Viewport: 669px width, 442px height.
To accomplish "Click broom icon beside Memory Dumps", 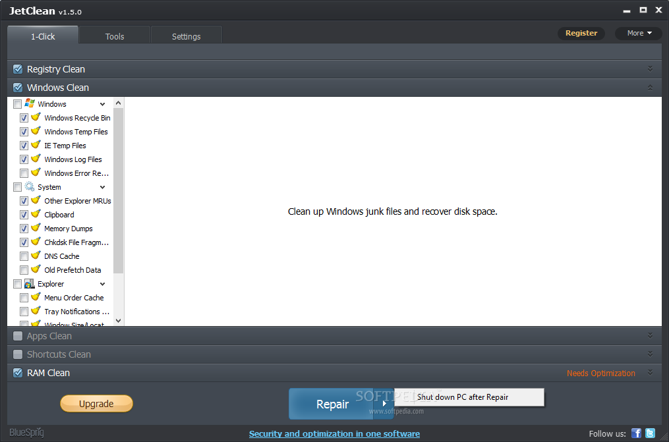I will pyautogui.click(x=36, y=228).
